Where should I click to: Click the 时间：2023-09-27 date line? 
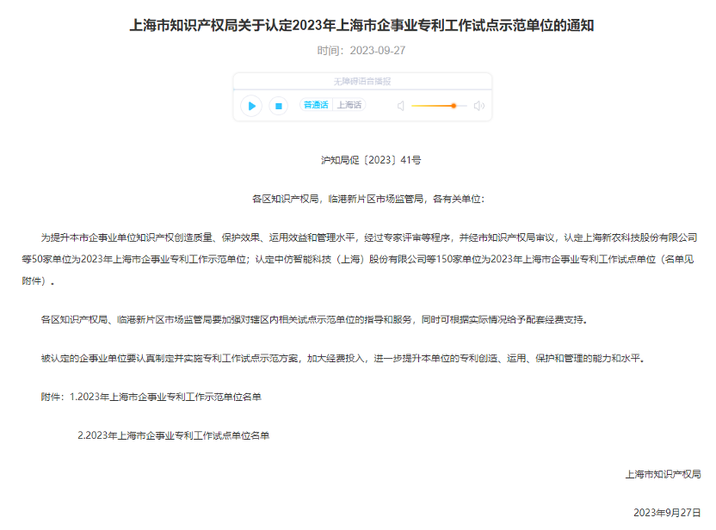(361, 51)
